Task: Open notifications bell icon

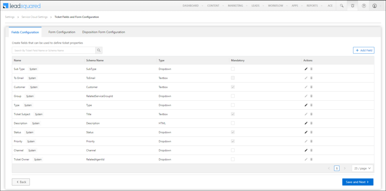Action: click(x=352, y=6)
